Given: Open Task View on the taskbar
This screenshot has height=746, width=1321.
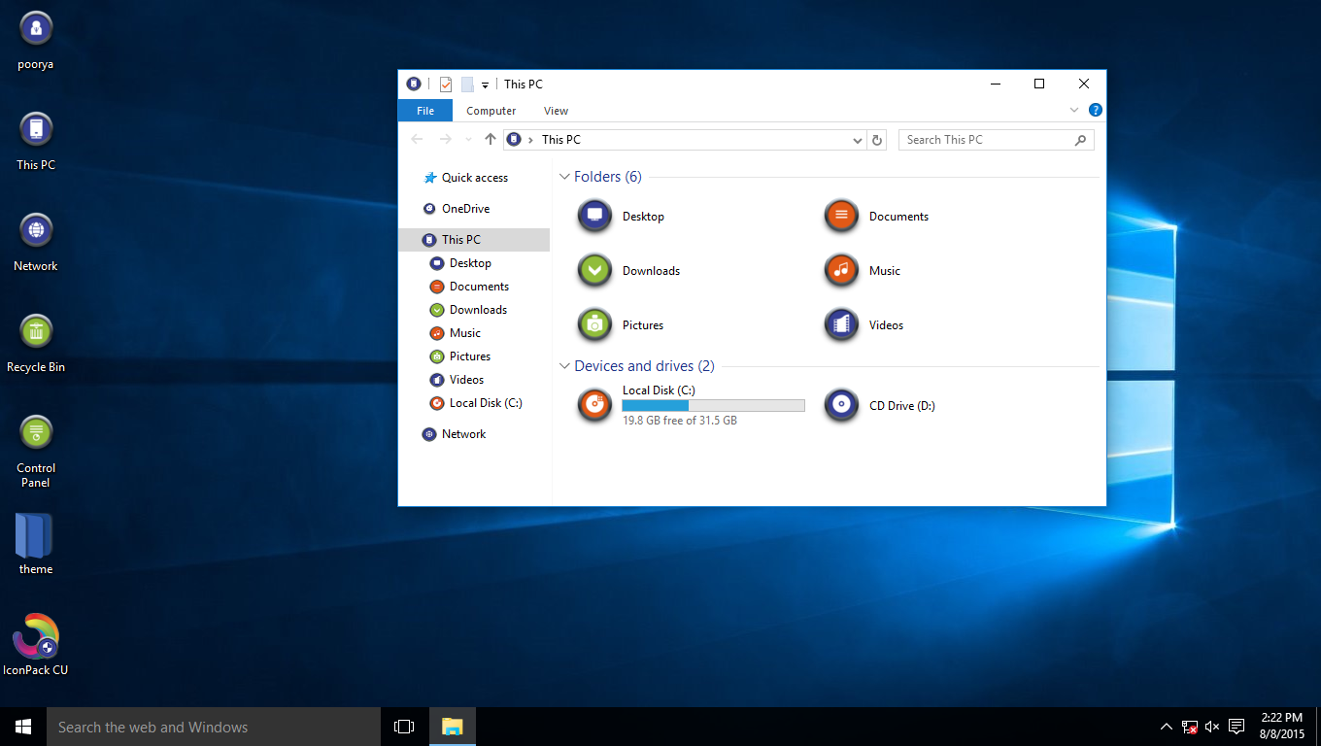Looking at the screenshot, I should click(403, 726).
